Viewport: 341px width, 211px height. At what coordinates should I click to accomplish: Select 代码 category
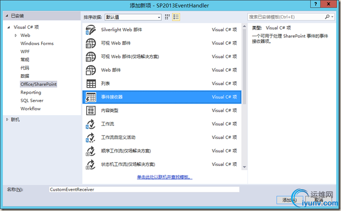coord(25,68)
